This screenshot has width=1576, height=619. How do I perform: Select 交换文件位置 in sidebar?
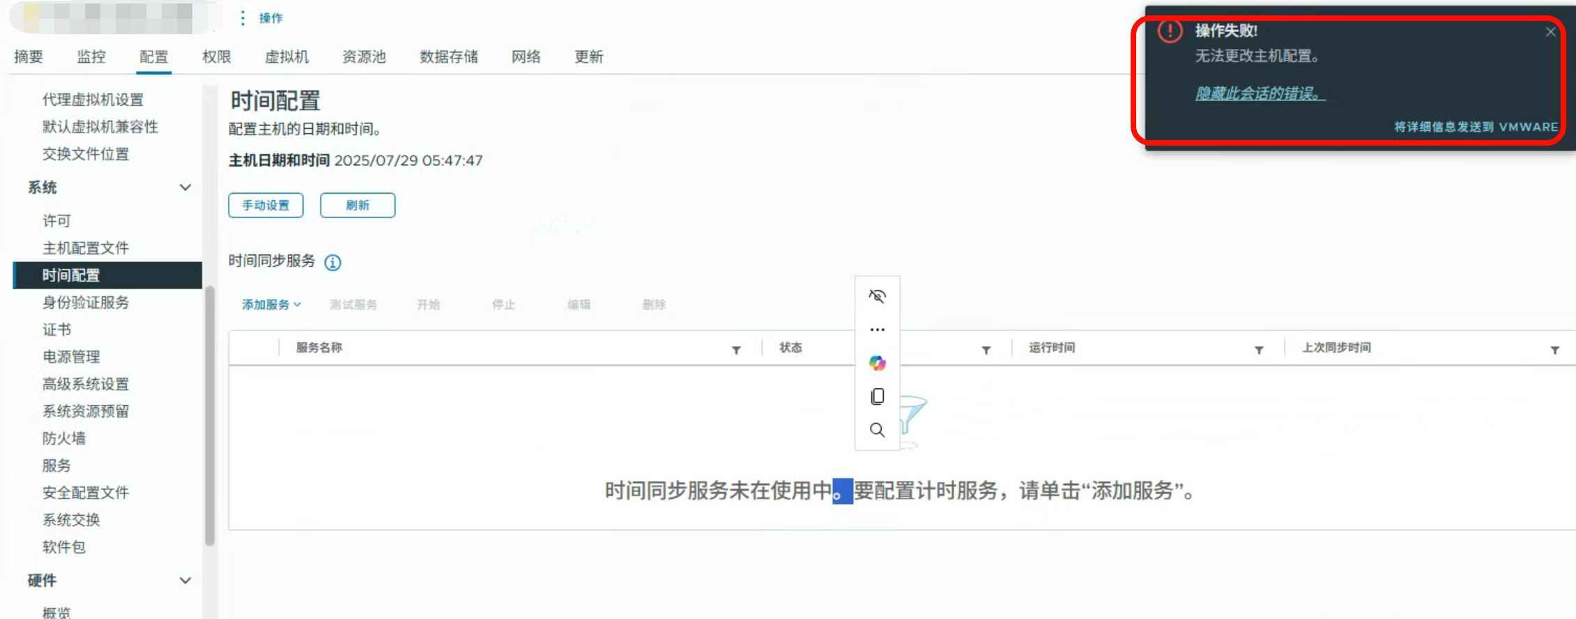click(x=86, y=154)
